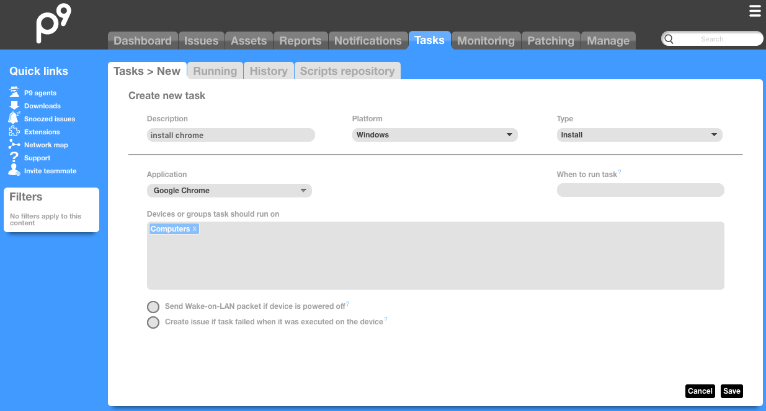
Task: Click the Save button
Action: pos(732,391)
